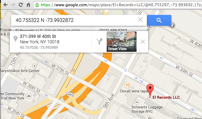Click the browser forward arrow
202x119 pixels.
point(13,5)
